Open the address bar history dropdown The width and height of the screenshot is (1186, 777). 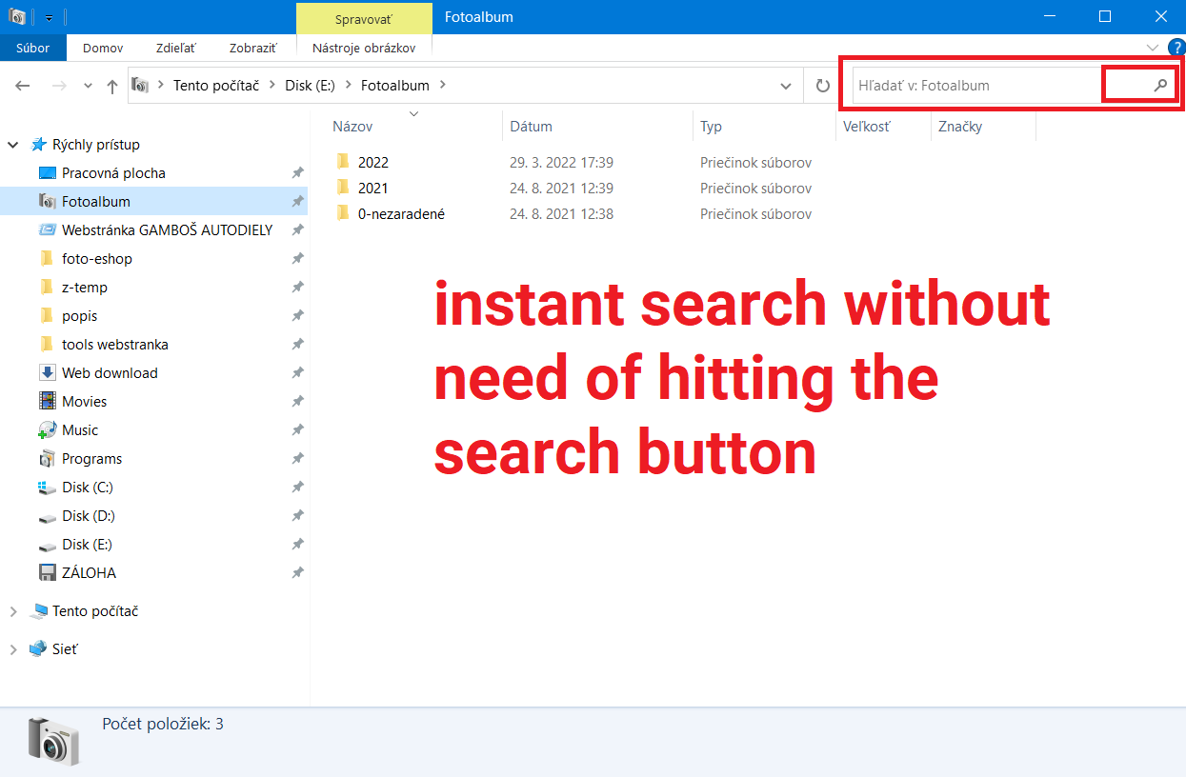point(787,85)
